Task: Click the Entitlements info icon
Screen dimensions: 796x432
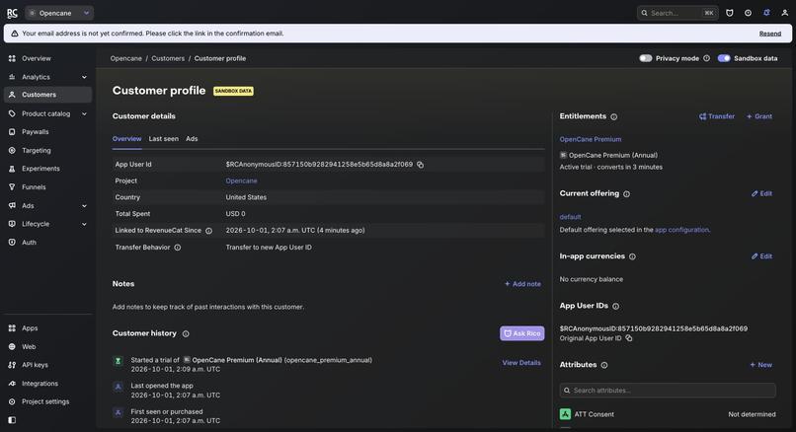Action: pyautogui.click(x=613, y=116)
